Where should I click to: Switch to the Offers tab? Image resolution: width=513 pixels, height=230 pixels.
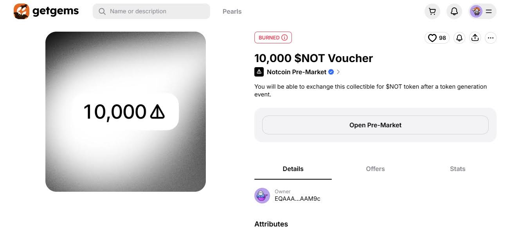375,169
